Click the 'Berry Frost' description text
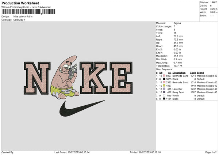219x155 pixels. [178, 92]
